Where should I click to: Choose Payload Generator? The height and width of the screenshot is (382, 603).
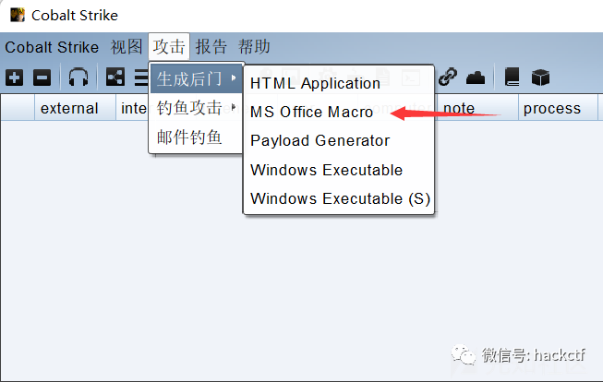tap(339, 140)
